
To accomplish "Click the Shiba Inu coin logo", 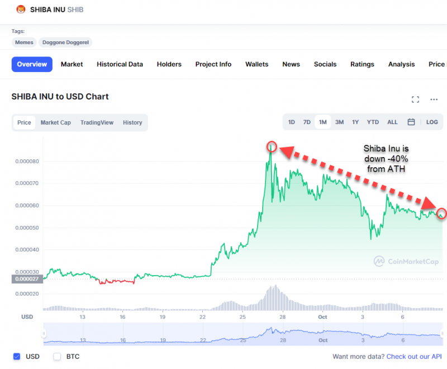I will coord(21,10).
